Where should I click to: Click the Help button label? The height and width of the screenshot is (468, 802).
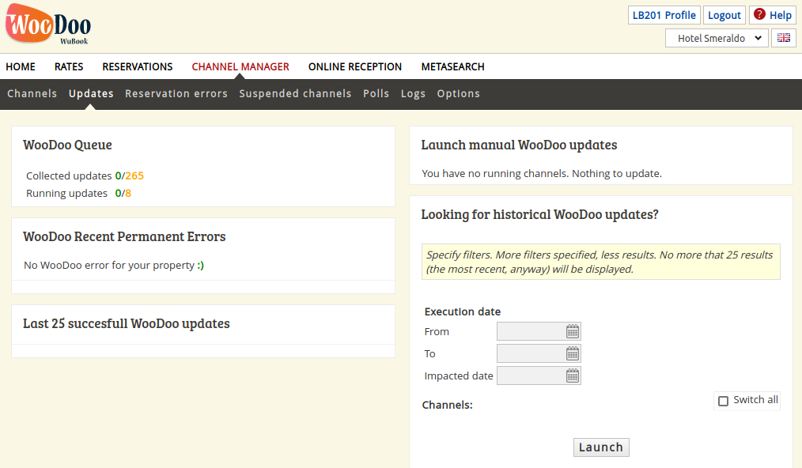pyautogui.click(x=780, y=15)
